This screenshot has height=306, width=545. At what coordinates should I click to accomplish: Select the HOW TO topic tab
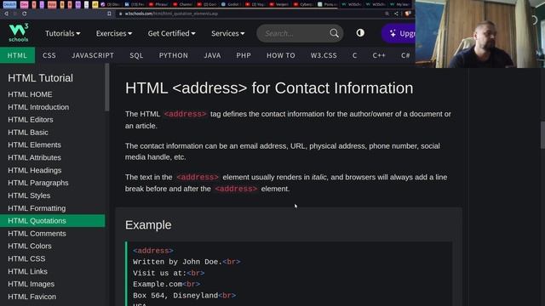[281, 55]
